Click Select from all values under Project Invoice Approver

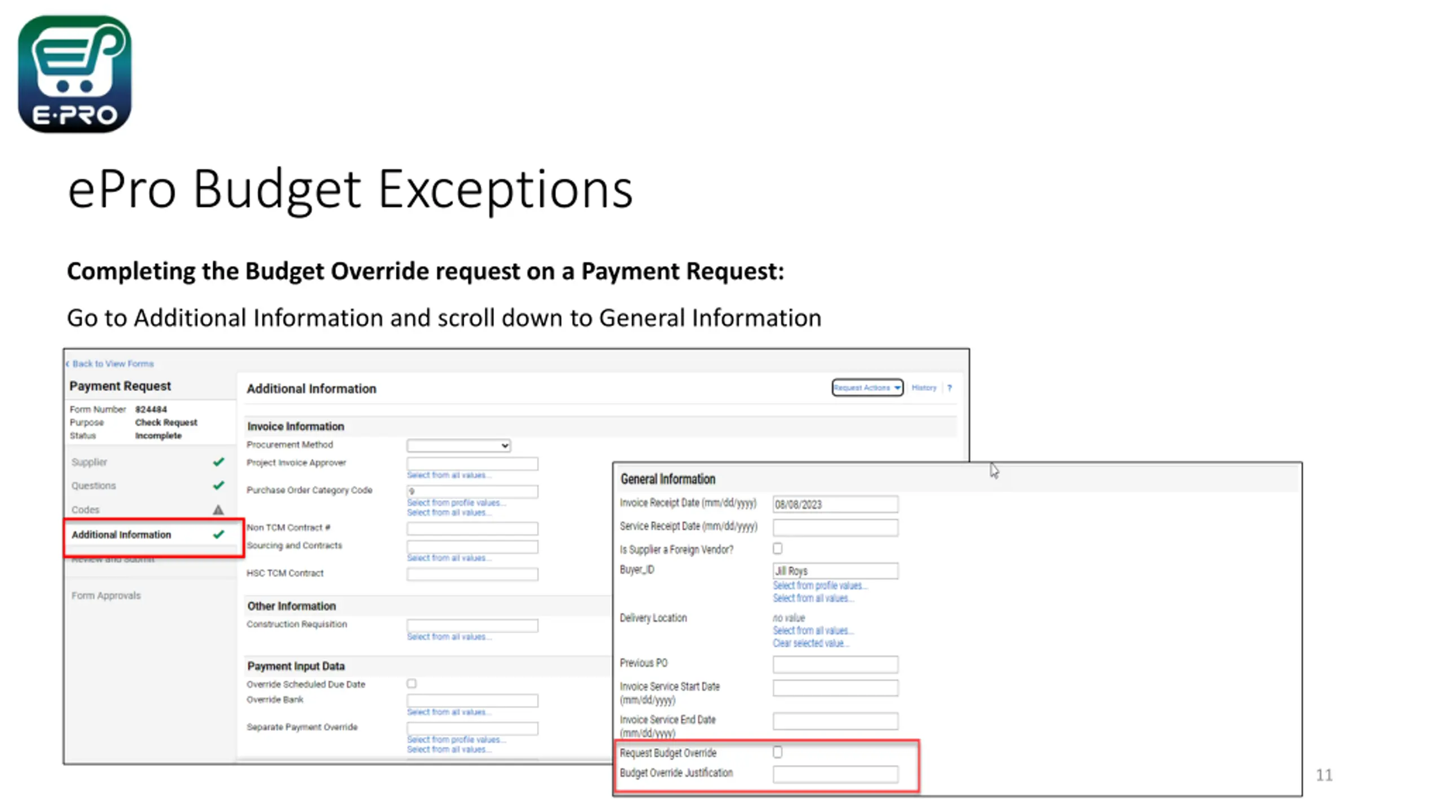pos(449,475)
